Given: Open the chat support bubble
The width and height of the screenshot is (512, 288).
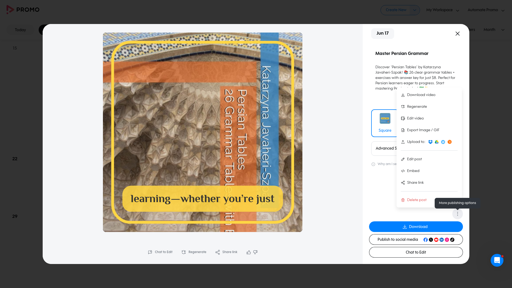Looking at the screenshot, I should pos(497,260).
